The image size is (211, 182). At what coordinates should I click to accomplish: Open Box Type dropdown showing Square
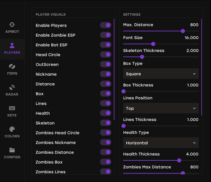pyautogui.click(x=161, y=74)
